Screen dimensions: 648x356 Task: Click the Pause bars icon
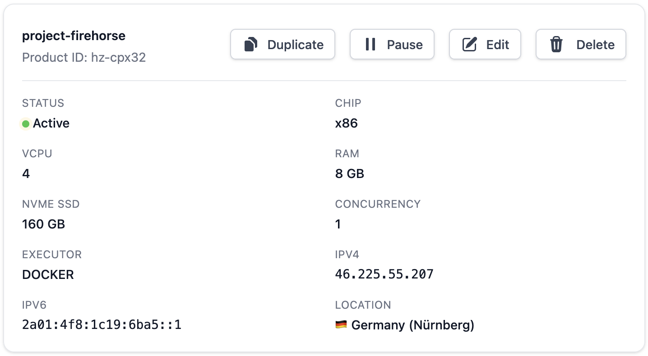pos(370,44)
